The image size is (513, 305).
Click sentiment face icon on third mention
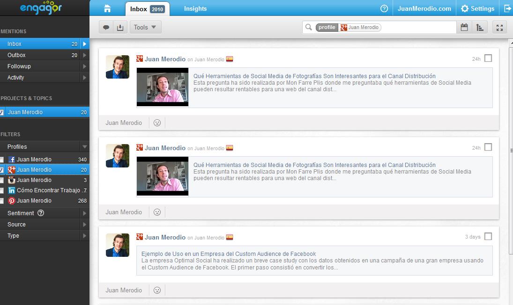tap(157, 290)
